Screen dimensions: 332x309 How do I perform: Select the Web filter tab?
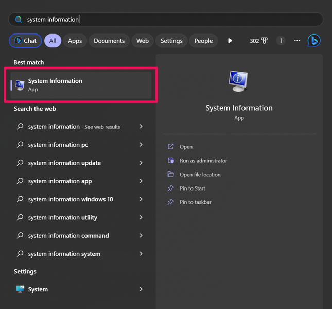tap(143, 41)
